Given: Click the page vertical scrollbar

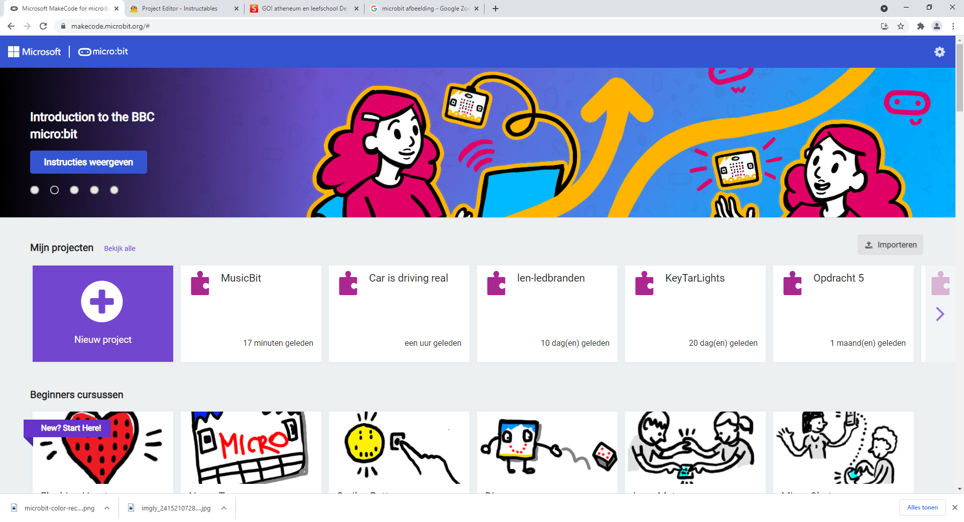Looking at the screenshot, I should pos(959,78).
